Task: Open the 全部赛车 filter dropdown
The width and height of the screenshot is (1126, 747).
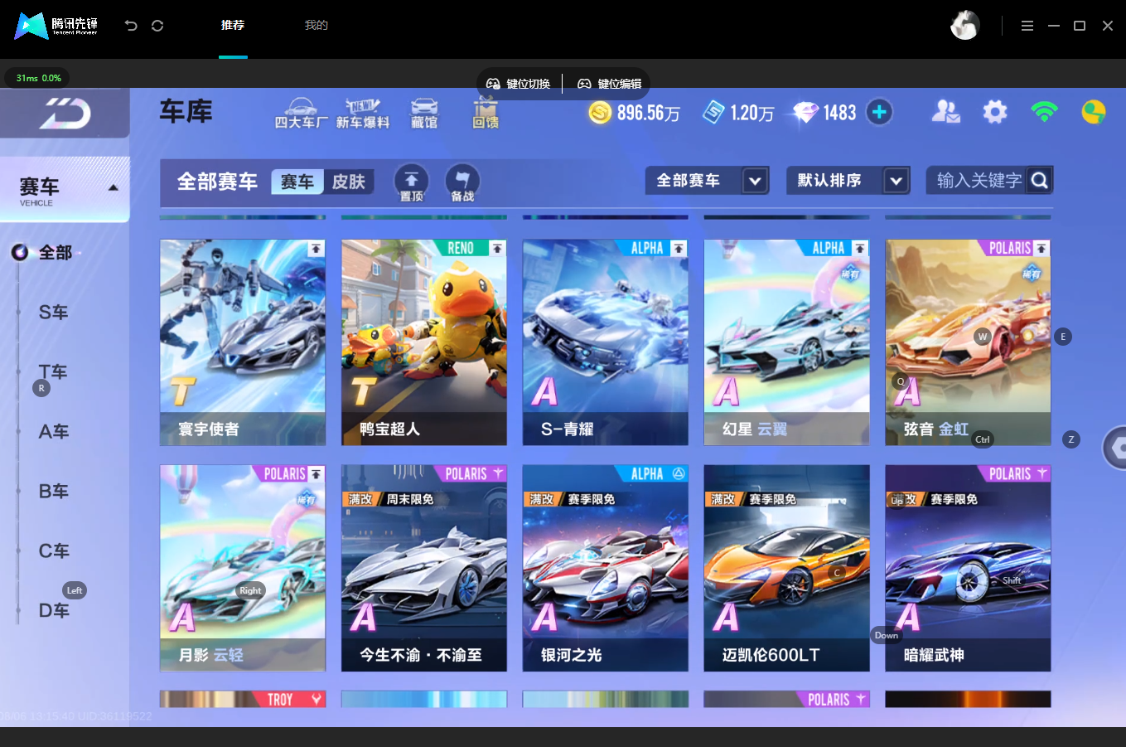Action: tap(707, 180)
